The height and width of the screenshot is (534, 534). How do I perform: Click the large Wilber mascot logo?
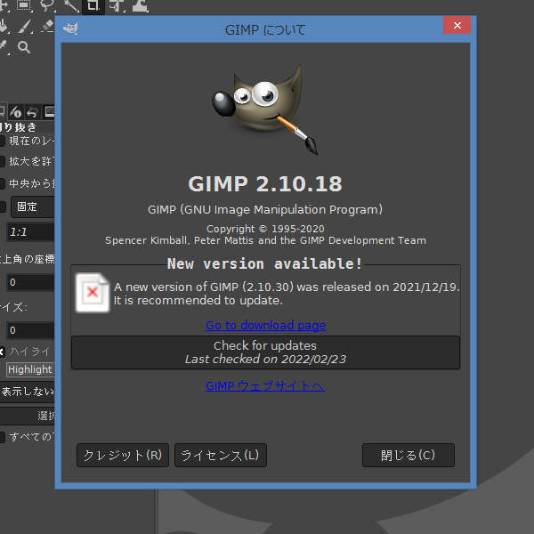[x=265, y=109]
